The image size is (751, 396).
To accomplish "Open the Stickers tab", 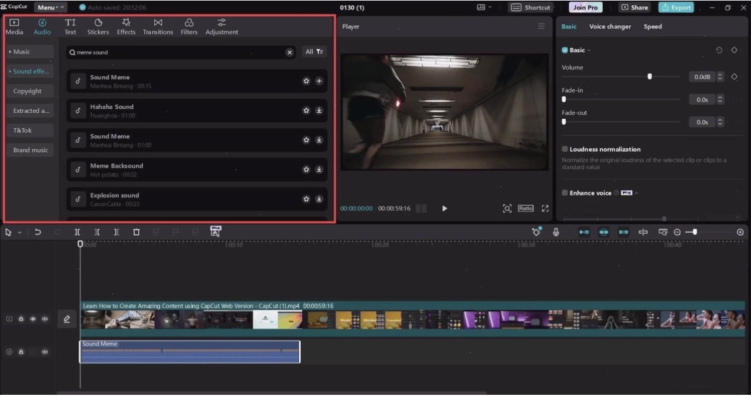I will coord(98,27).
